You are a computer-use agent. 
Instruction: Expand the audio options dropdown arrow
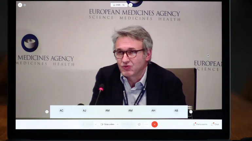pyautogui.click(x=96, y=124)
